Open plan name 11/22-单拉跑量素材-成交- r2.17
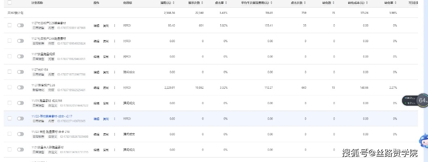The width and height of the screenshot is (428, 162). click(x=52, y=116)
